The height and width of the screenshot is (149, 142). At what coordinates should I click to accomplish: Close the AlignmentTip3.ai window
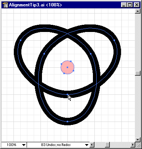click(x=137, y=5)
